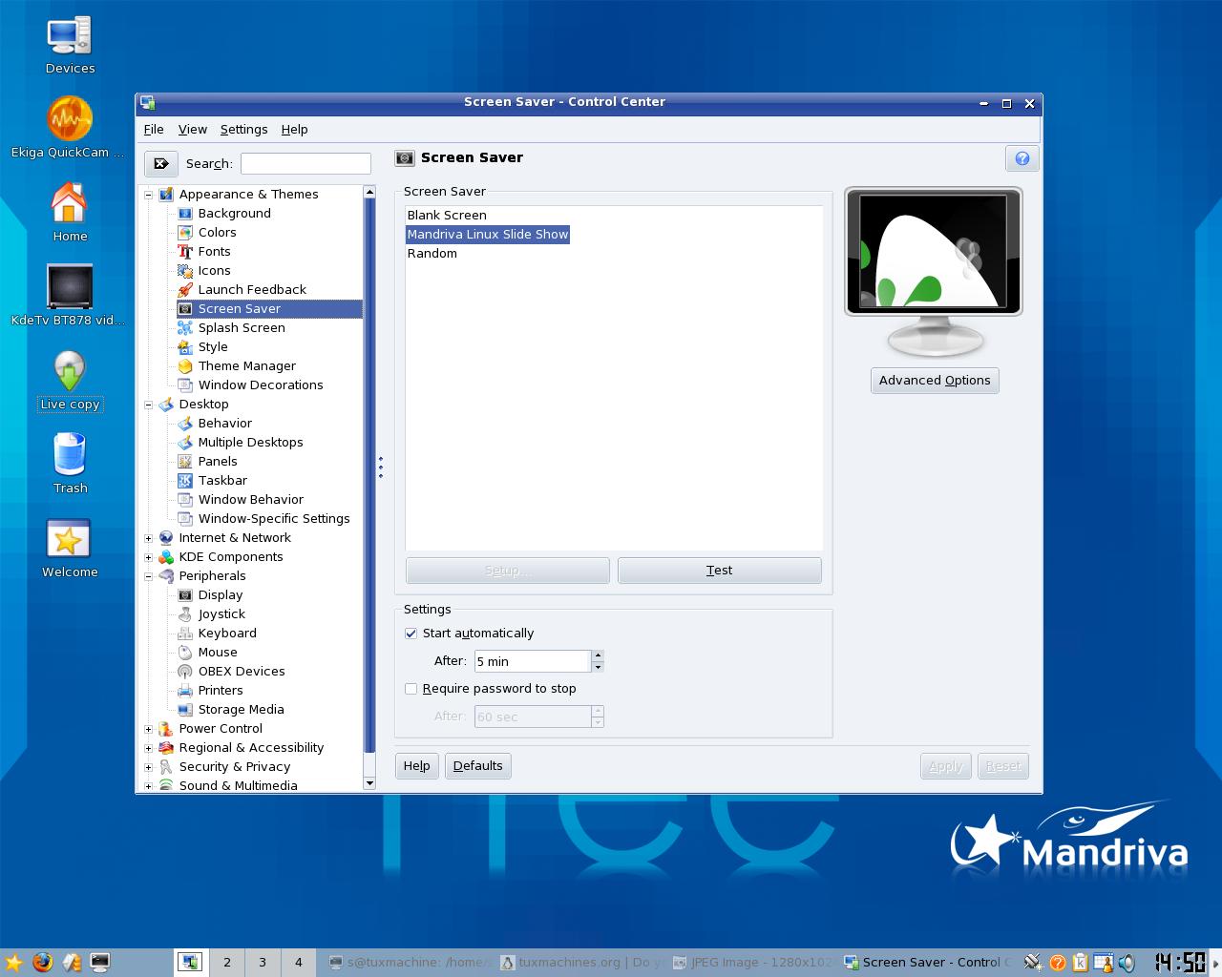Switch to tuxmachines.org taskbar window
The image size is (1222, 977).
pos(582,962)
